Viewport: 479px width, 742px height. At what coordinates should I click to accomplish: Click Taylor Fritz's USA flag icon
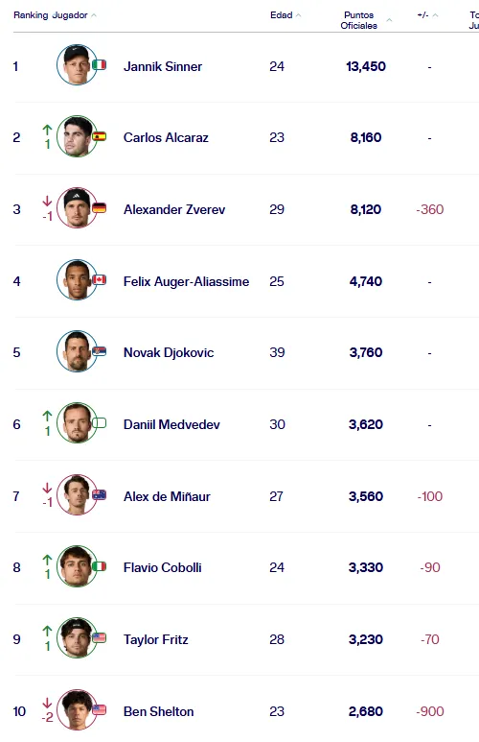tap(100, 638)
